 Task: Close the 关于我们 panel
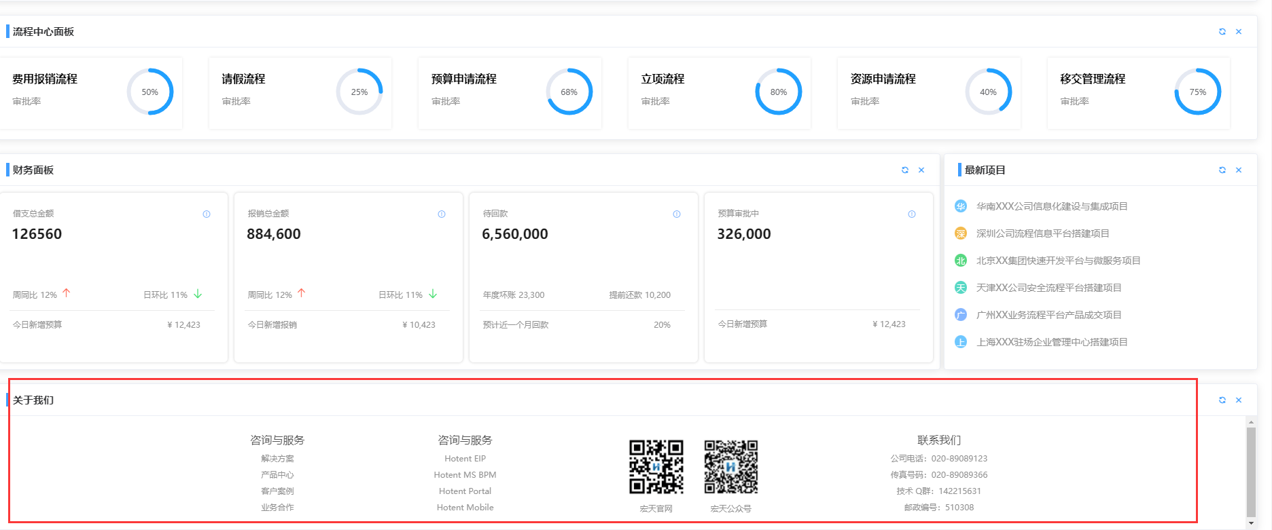pyautogui.click(x=1239, y=400)
